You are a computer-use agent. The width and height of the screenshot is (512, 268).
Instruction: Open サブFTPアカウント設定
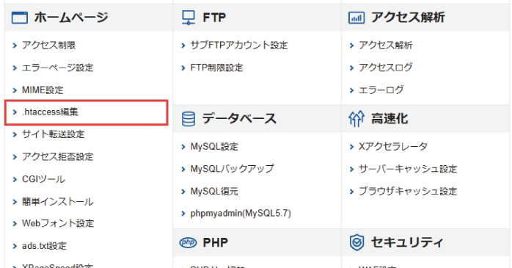(x=239, y=45)
